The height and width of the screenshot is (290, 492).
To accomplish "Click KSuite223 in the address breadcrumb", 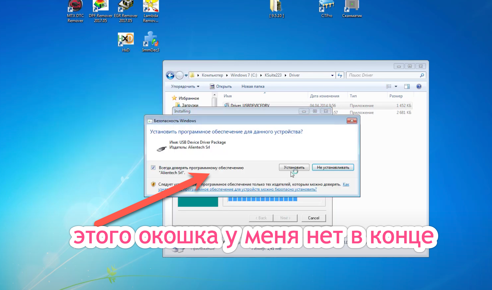I will (273, 75).
